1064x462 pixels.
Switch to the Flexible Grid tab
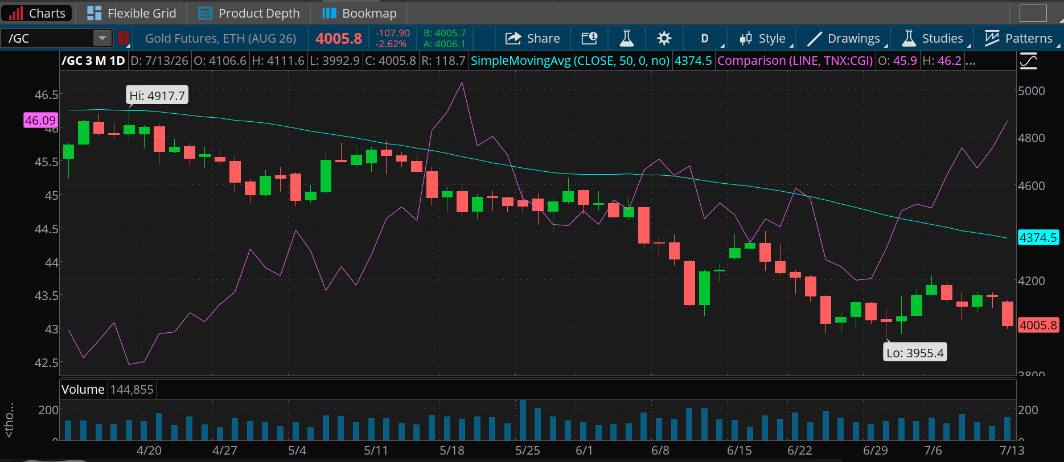(x=132, y=13)
